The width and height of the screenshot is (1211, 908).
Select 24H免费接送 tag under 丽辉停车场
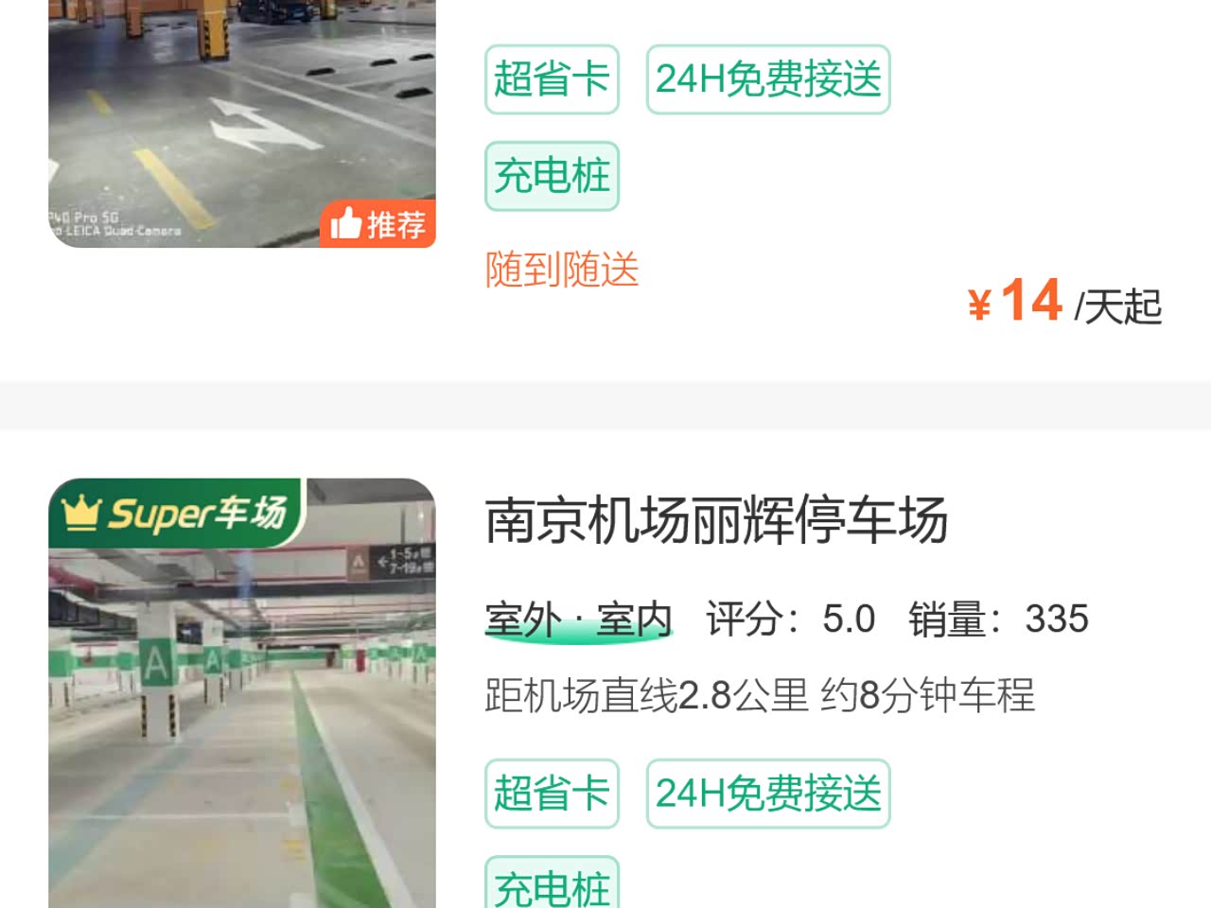(768, 794)
